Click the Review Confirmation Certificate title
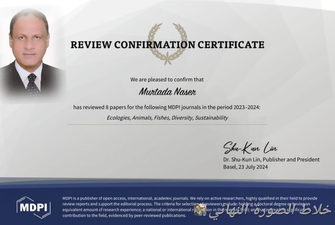335x225 pixels. pos(167,45)
